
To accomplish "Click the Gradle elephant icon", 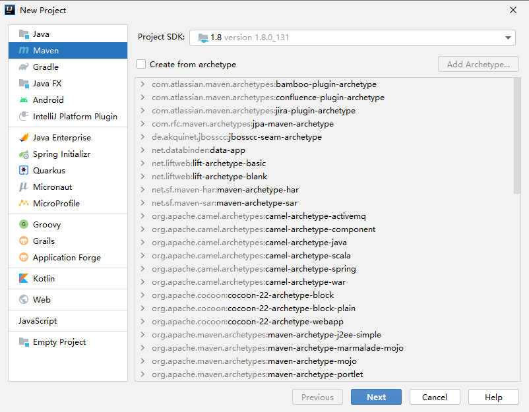I will [x=24, y=67].
